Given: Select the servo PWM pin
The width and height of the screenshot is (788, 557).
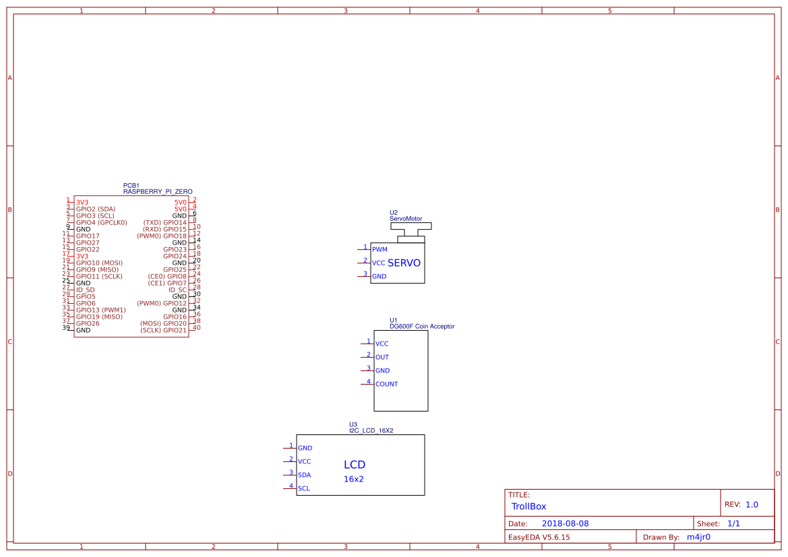Looking at the screenshot, I should [x=373, y=249].
